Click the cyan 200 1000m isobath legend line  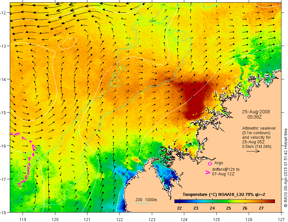pyautogui.click(x=142, y=203)
